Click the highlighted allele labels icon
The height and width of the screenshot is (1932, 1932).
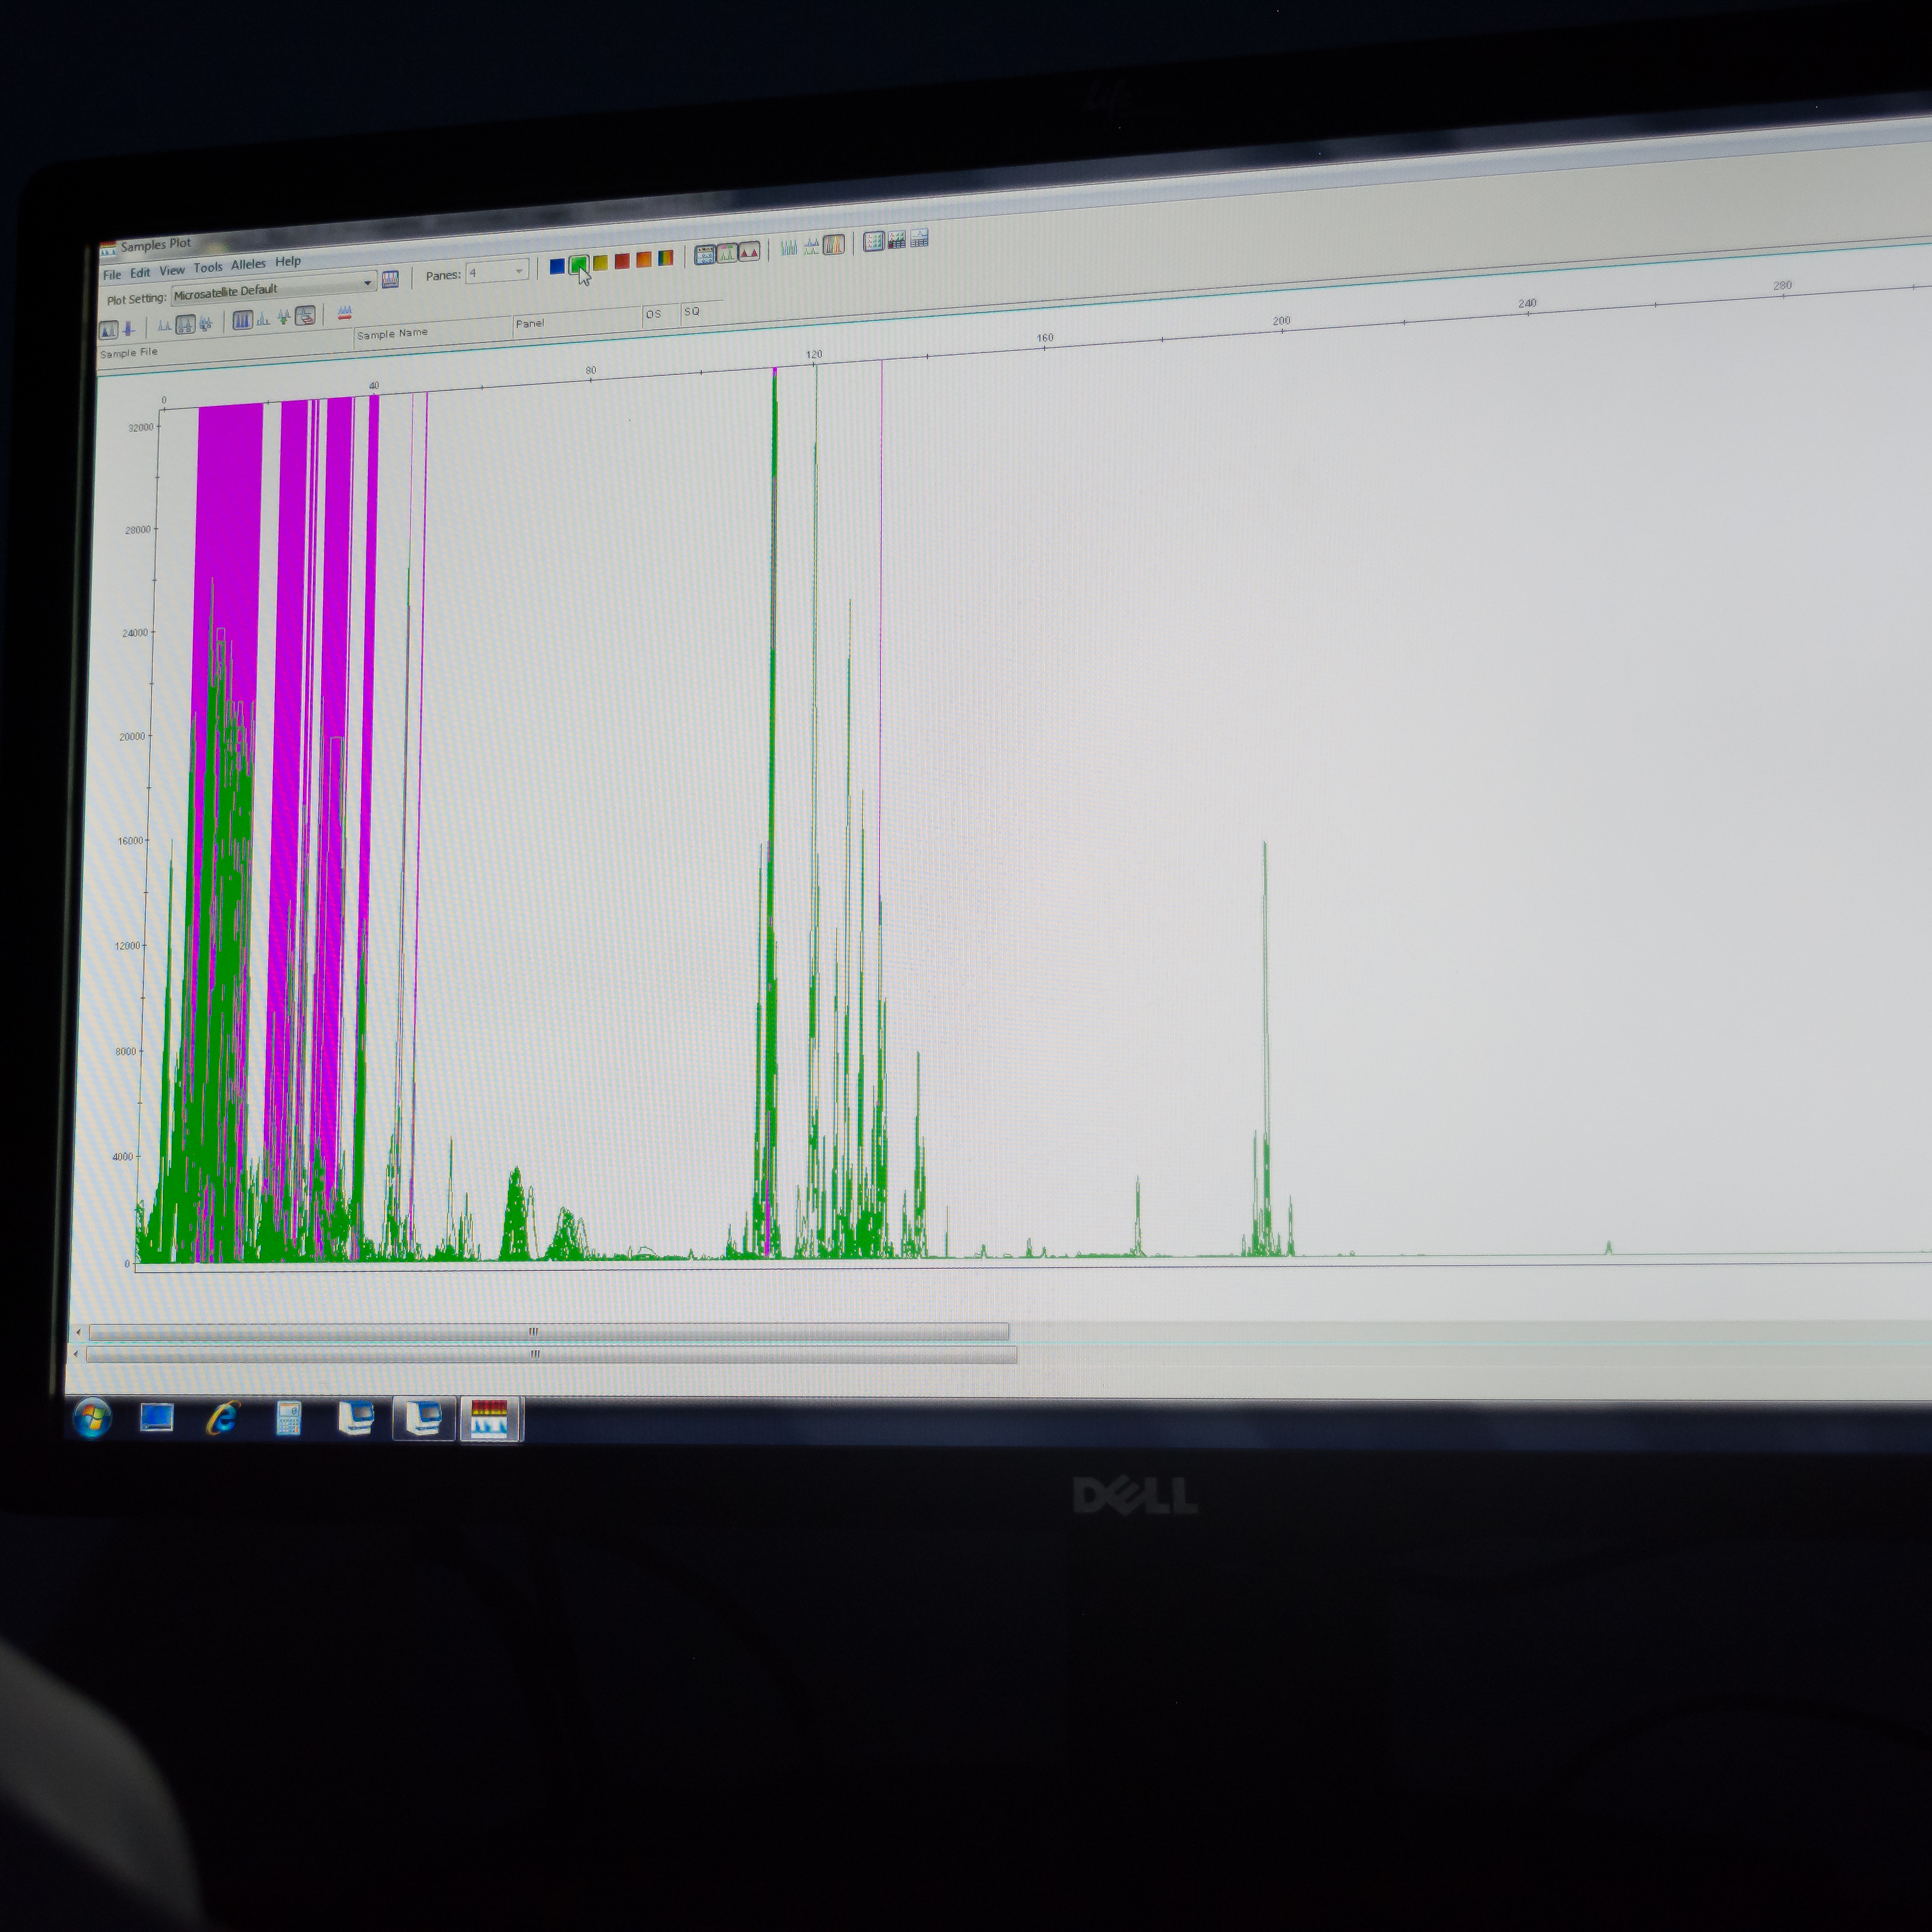click(x=186, y=324)
